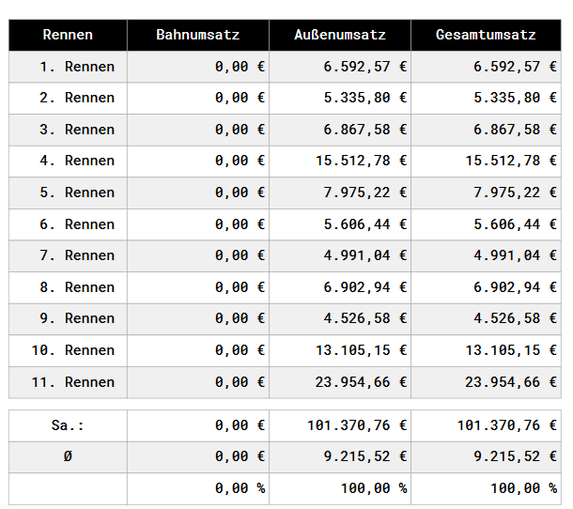Click the Rennen column header
This screenshot has height=509, width=573.
coord(68,35)
